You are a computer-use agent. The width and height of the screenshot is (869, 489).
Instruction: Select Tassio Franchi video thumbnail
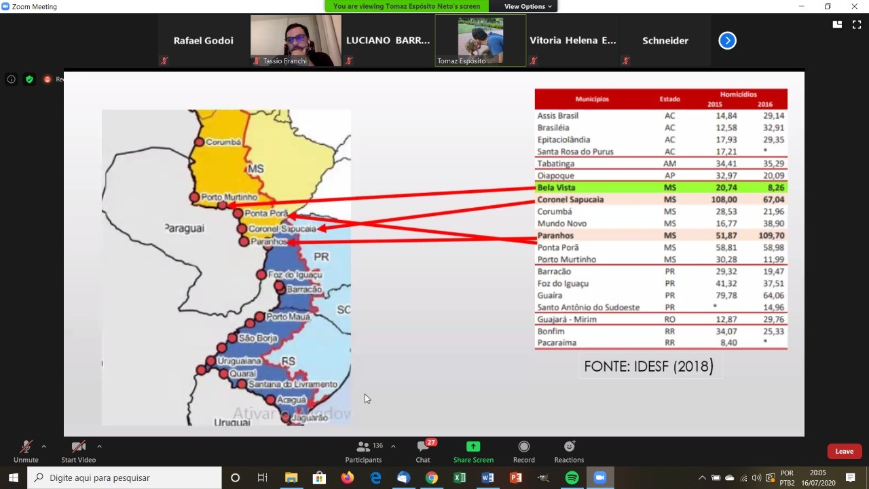coord(296,41)
